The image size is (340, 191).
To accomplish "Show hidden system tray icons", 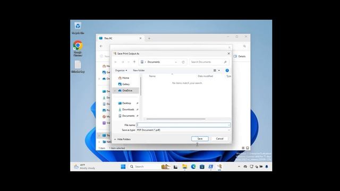I will click(239, 167).
